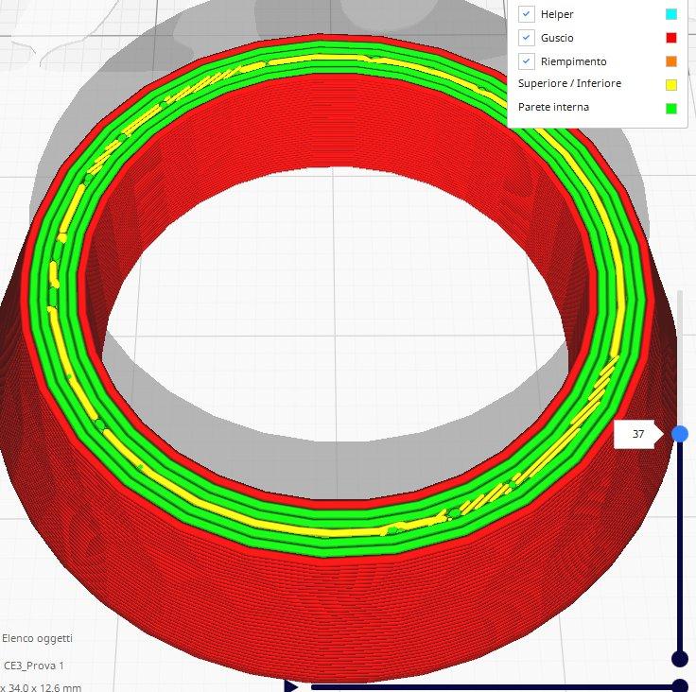
Task: Click the green Parete interna swatch
Action: point(671,108)
